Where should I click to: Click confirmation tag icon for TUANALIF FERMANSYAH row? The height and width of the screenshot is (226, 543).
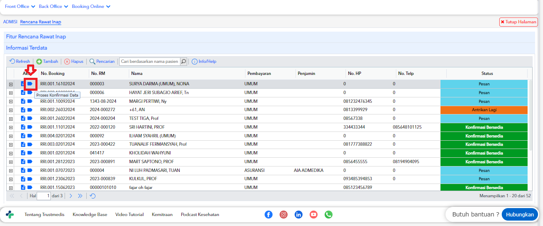[30, 144]
